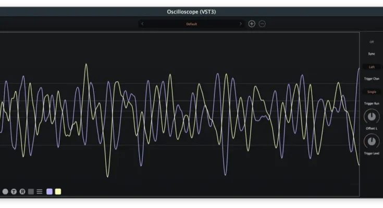Remove preset with the minus icon
This screenshot has width=383, height=208.
pyautogui.click(x=262, y=24)
